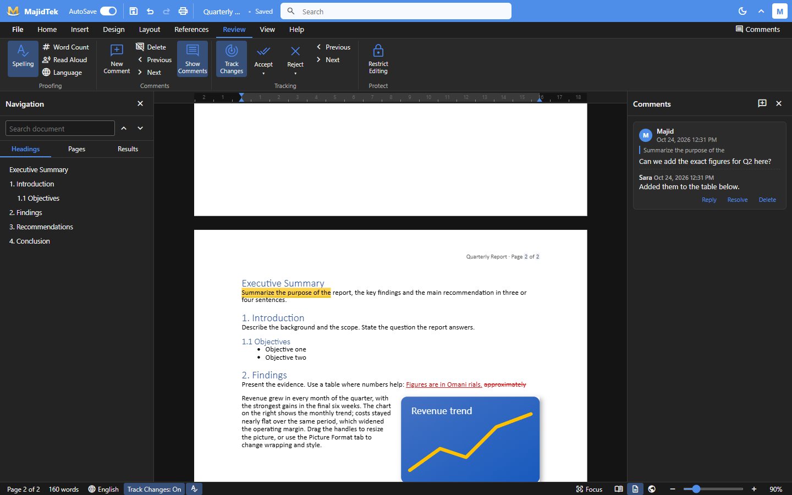Toggle Track Changes in ribbon
Viewport: 792px width, 495px height.
click(x=232, y=58)
